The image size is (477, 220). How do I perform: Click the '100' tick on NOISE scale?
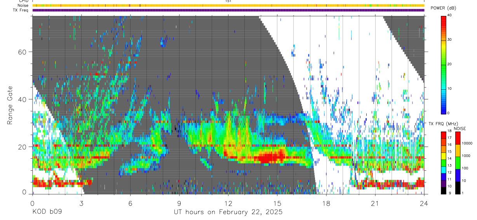466,168
